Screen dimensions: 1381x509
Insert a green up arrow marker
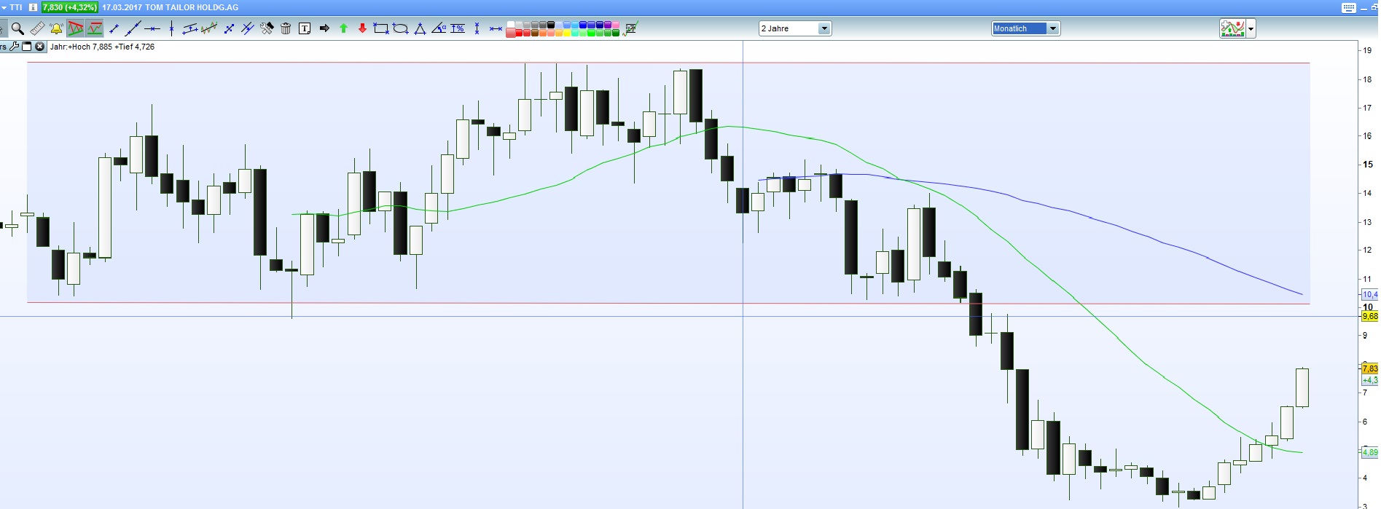[x=343, y=28]
